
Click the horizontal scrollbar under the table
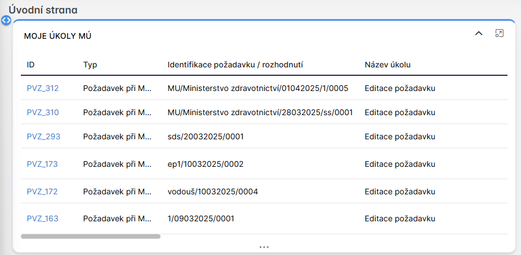[91, 236]
